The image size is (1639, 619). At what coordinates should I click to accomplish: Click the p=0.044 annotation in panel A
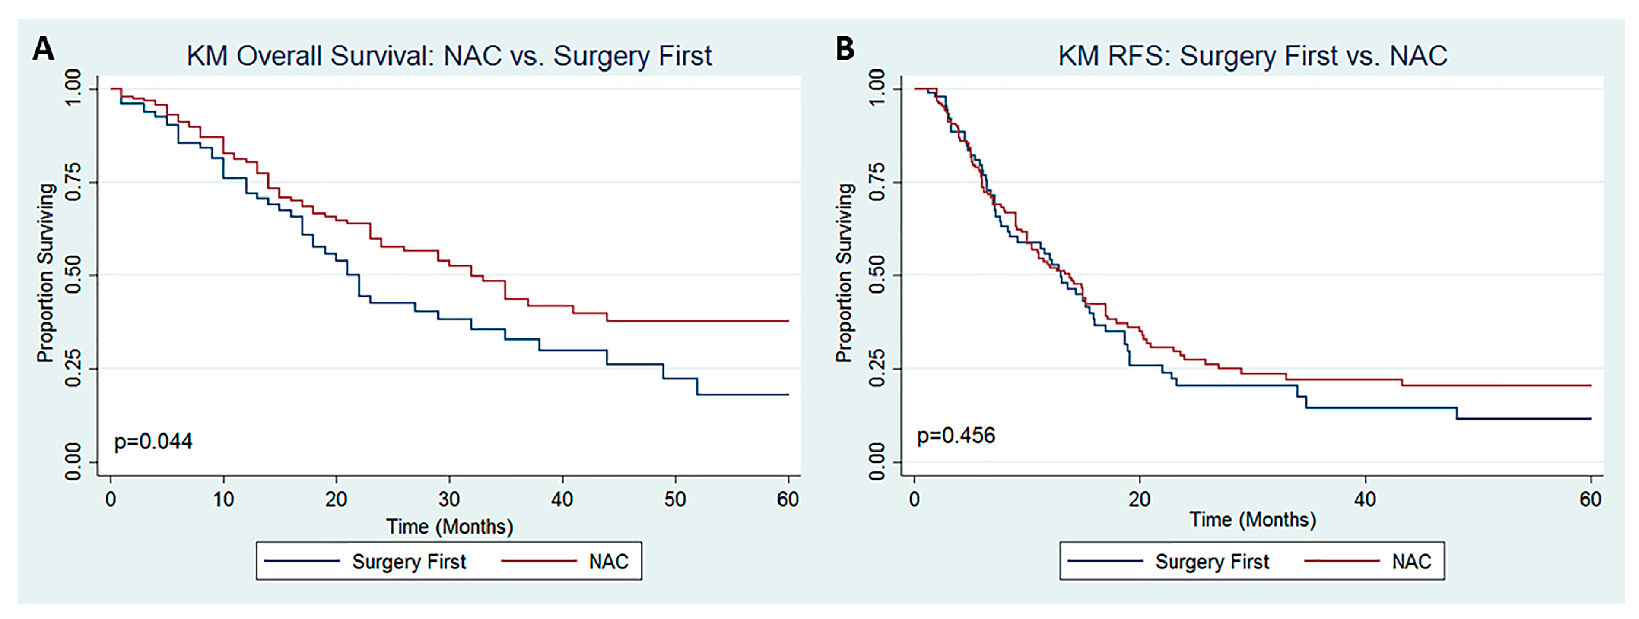point(152,441)
